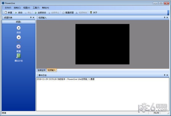
Task: Toggle the pin on the 频道列表 panel
Action: point(30,18)
